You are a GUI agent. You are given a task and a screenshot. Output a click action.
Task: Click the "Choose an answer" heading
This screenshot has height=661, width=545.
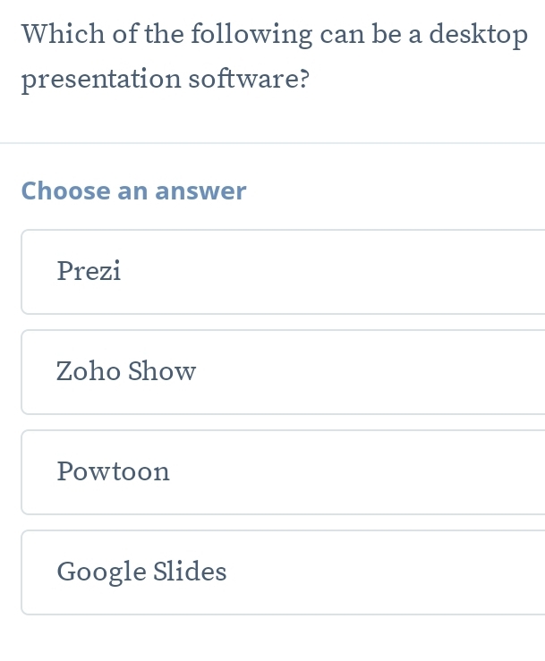click(x=133, y=191)
